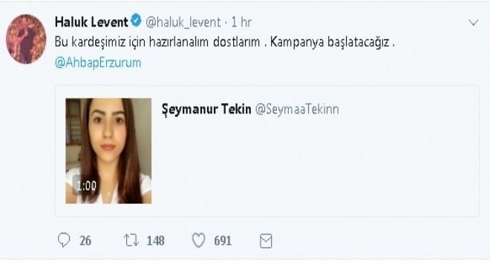Retweet using the retweet arrows icon
This screenshot has height=267, width=490.
pyautogui.click(x=131, y=240)
